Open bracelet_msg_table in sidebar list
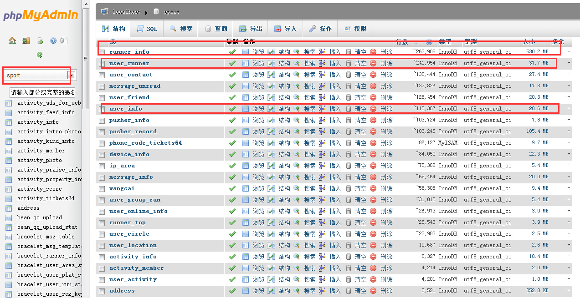 pos(46,237)
